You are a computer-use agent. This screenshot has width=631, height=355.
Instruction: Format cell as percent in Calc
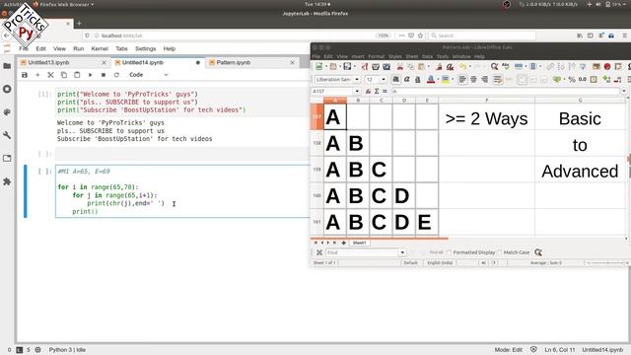click(x=572, y=79)
